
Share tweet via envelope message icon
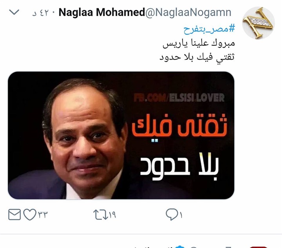14,214
